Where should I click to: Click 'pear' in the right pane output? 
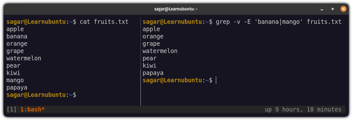150,58
